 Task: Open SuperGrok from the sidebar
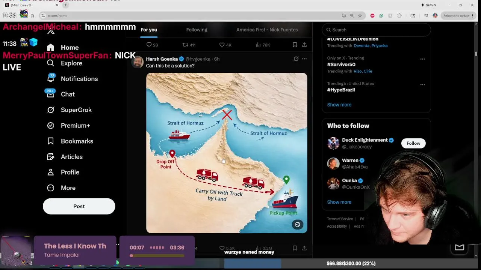tap(69, 110)
